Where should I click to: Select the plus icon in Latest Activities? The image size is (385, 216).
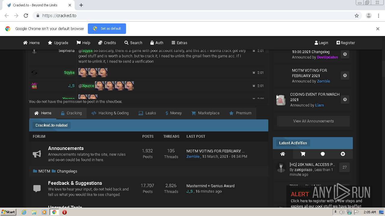pyautogui.click(x=343, y=154)
